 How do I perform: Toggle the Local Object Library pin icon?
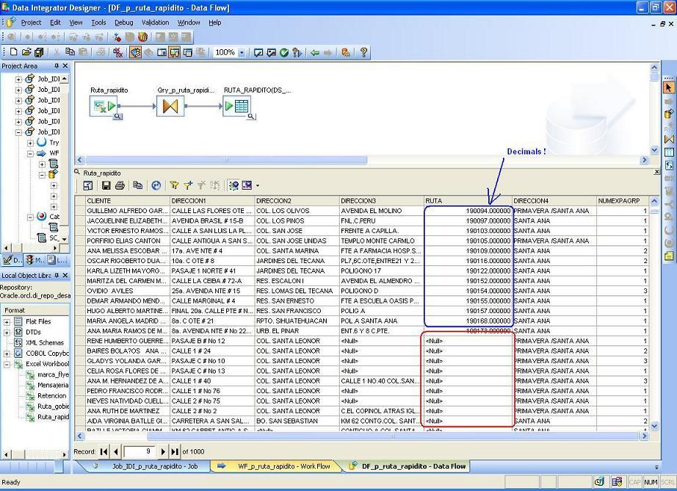pos(57,276)
